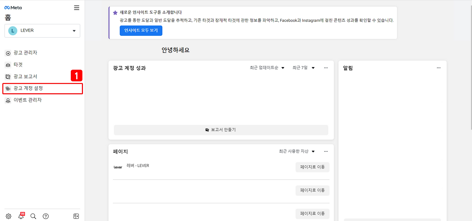The image size is (472, 221).
Task: Toggle the hamburger menu at top
Action: [76, 7]
